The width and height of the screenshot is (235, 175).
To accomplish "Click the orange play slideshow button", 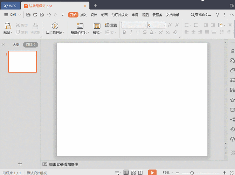I will pyautogui.click(x=152, y=173).
